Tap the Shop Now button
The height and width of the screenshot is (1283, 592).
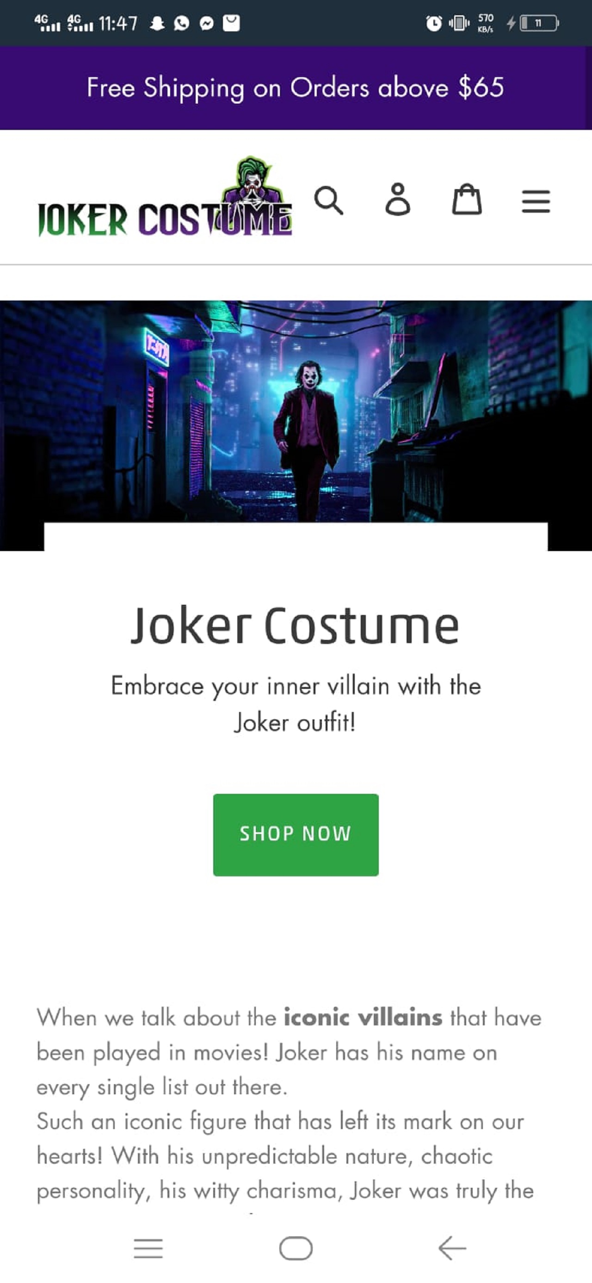coord(296,835)
